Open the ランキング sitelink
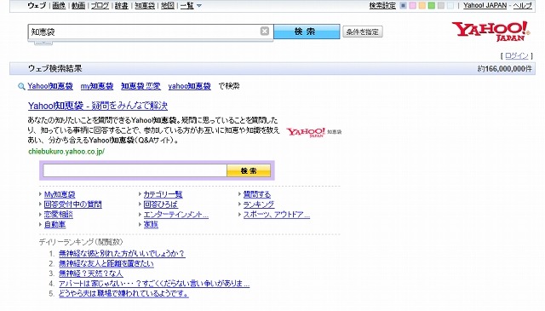545x311 pixels. [259, 204]
